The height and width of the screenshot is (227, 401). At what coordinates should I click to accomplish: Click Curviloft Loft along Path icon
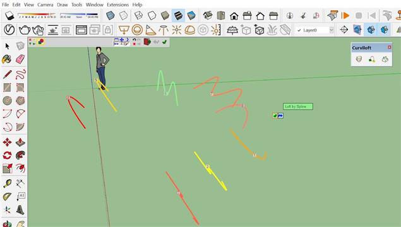[x=372, y=59]
